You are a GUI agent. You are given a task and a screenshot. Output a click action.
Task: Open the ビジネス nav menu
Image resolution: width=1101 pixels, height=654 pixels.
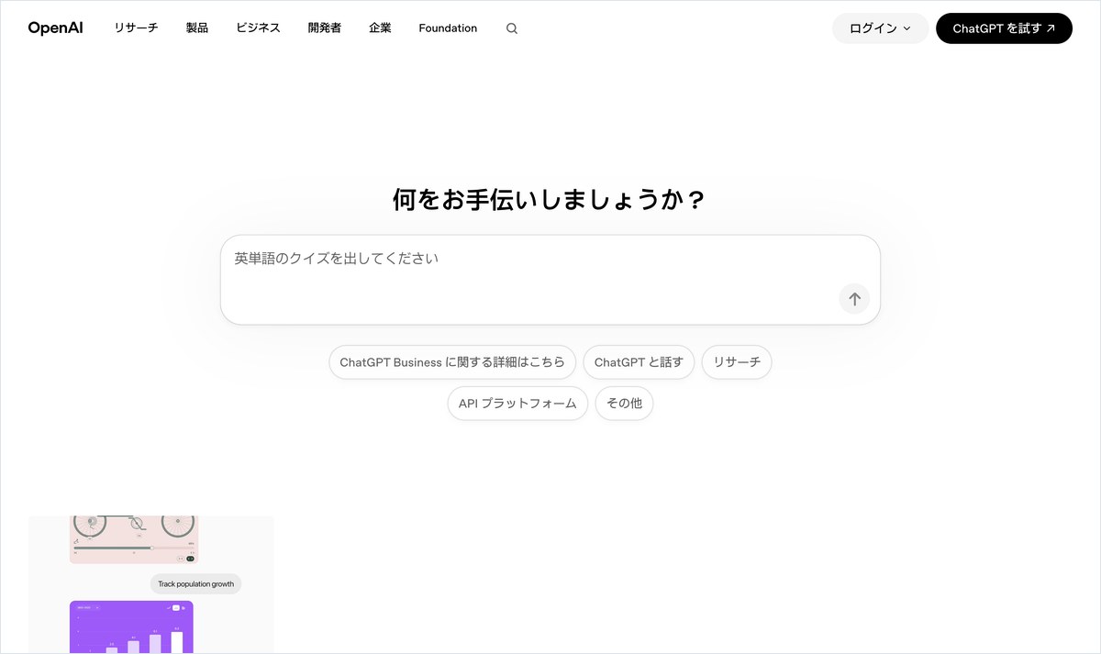click(x=258, y=28)
